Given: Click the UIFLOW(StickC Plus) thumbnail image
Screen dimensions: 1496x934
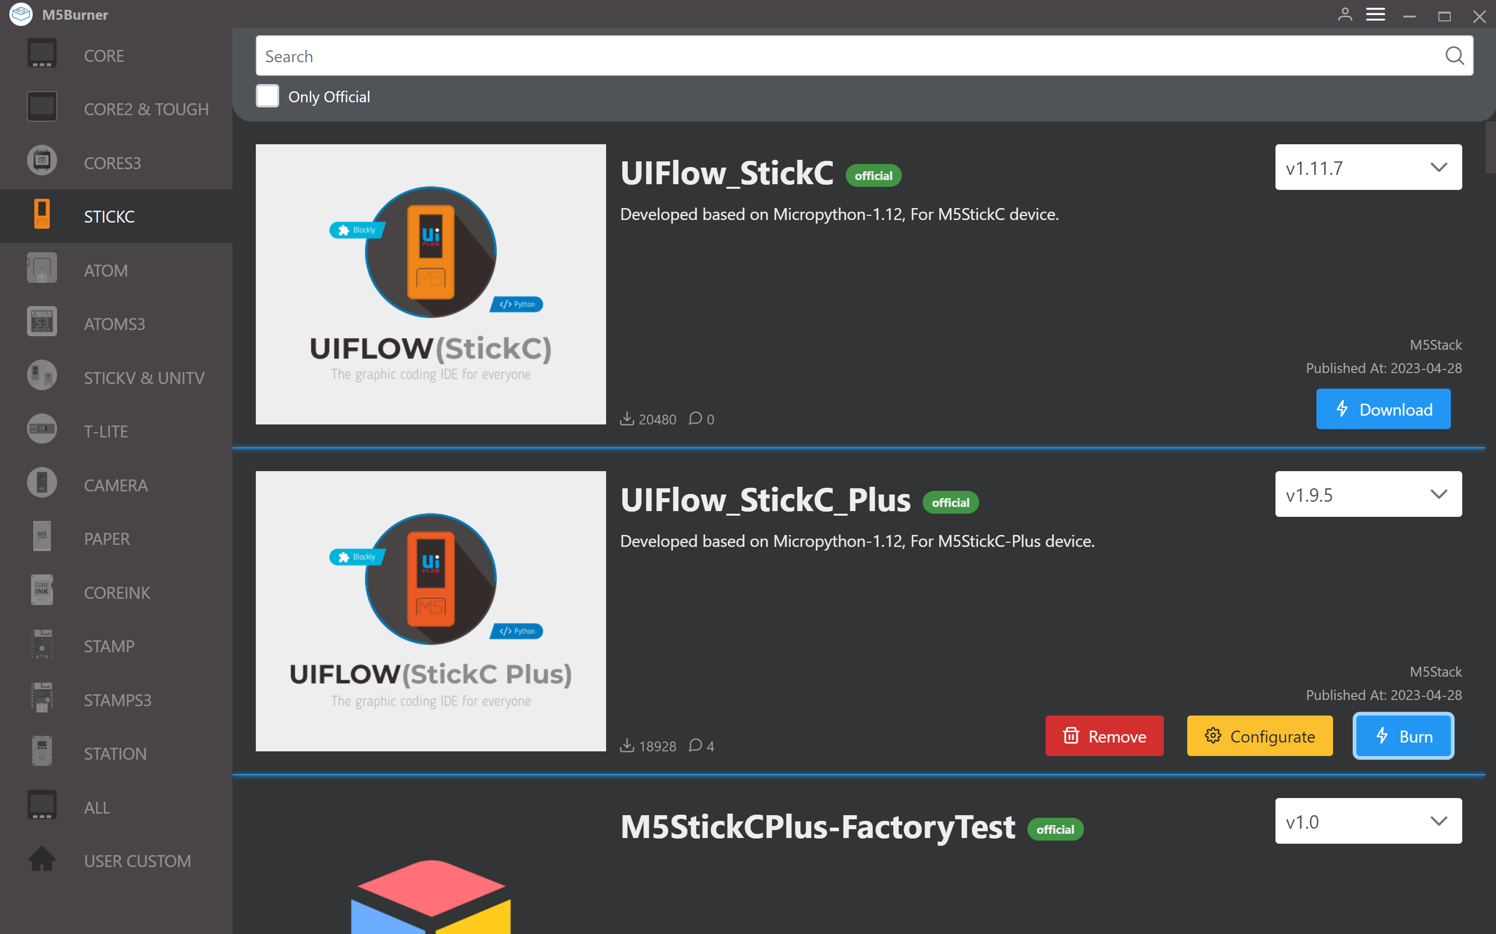Looking at the screenshot, I should tap(431, 611).
